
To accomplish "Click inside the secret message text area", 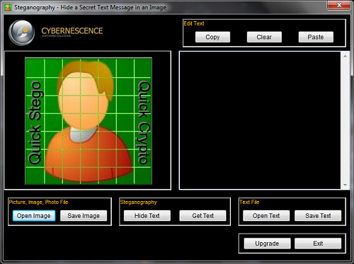I will click(x=260, y=120).
